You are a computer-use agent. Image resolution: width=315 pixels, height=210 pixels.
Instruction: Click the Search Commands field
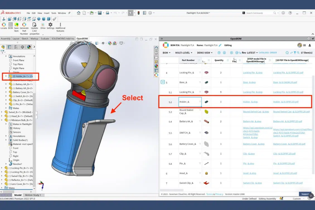tap(260, 13)
